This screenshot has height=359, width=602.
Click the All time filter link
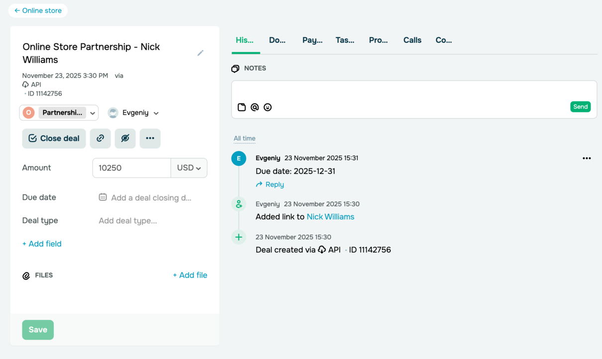pyautogui.click(x=244, y=139)
